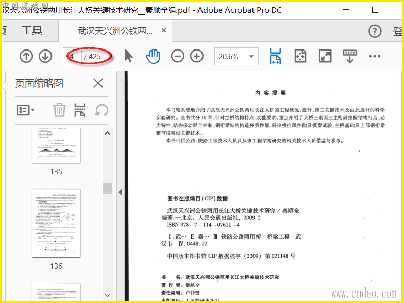Click the '135' page label
The width and height of the screenshot is (404, 303).
pos(56,172)
